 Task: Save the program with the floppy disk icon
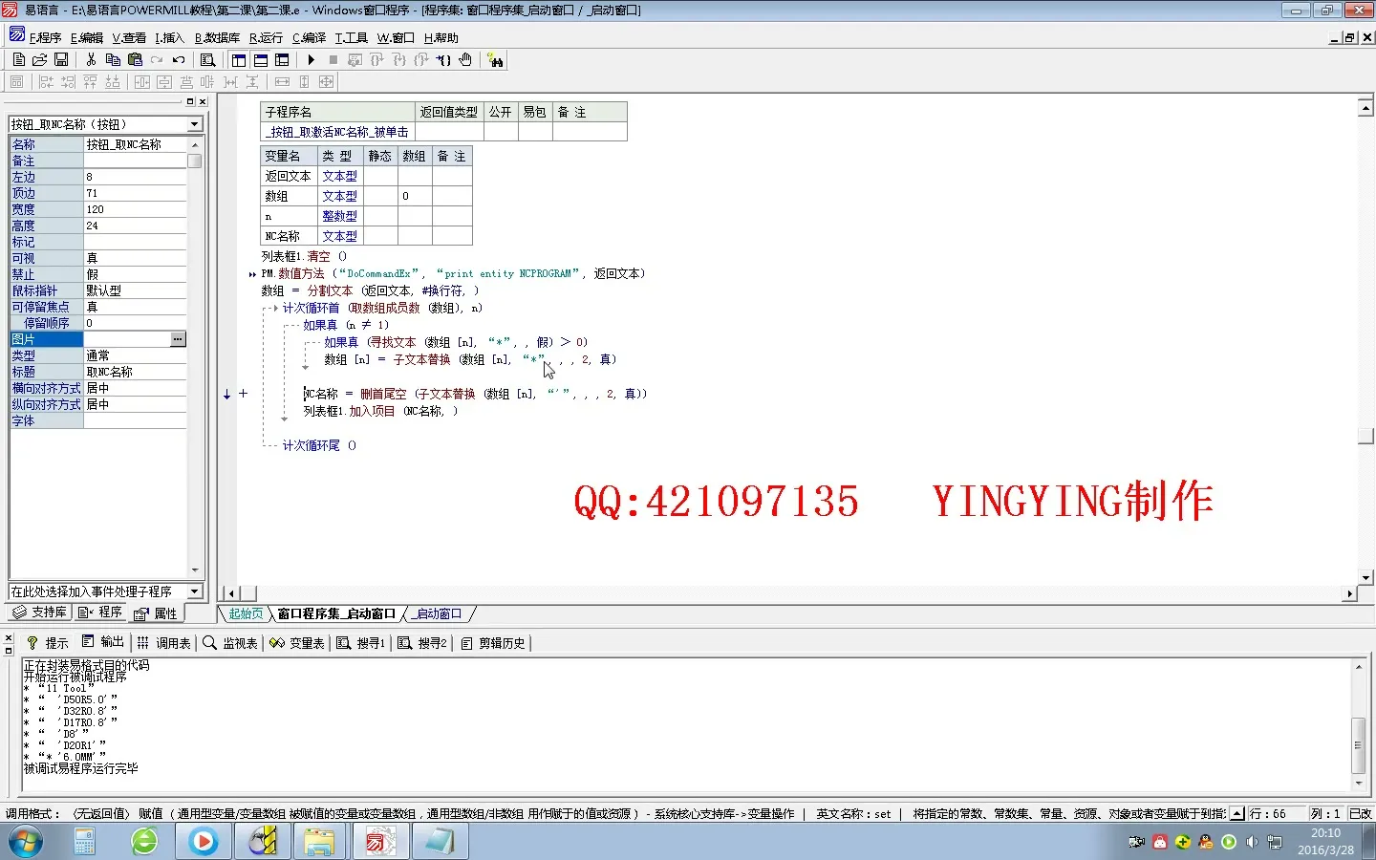click(x=60, y=59)
